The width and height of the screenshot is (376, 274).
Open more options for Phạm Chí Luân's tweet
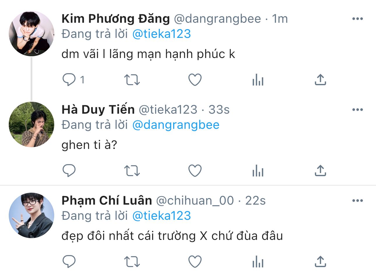pos(358,201)
